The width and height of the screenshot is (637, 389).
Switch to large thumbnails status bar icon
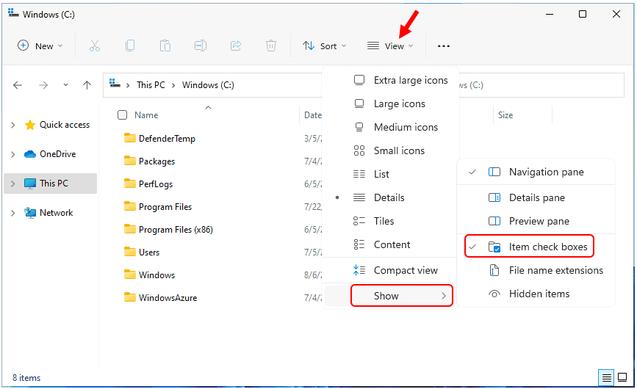[x=622, y=377]
